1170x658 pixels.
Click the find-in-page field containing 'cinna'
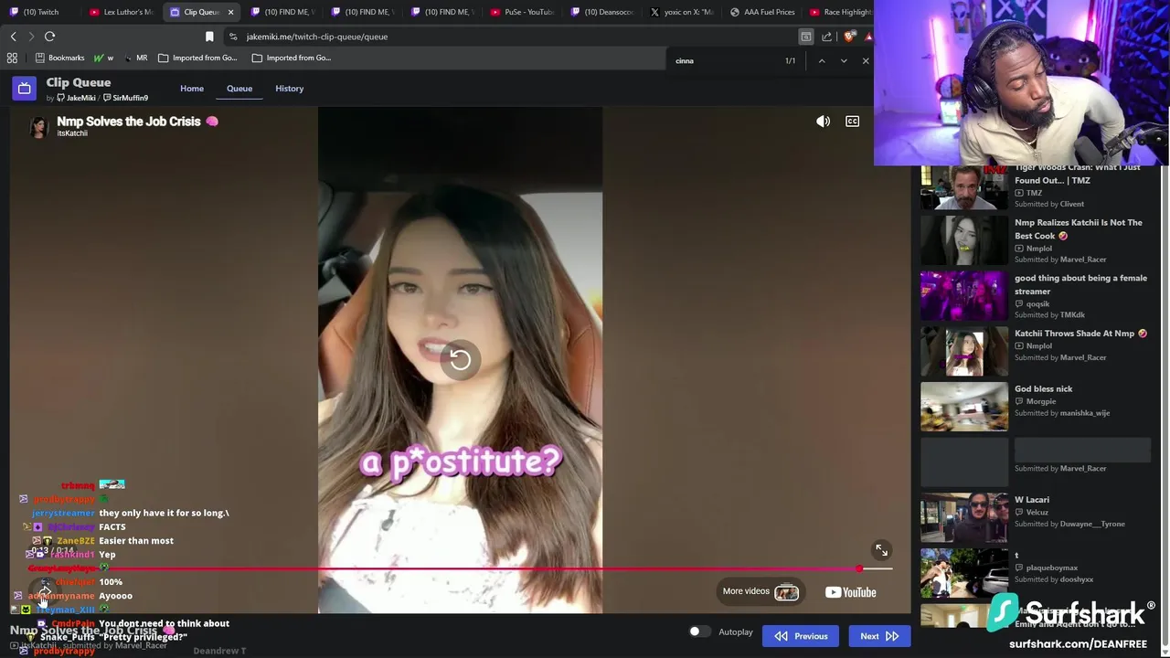click(722, 61)
